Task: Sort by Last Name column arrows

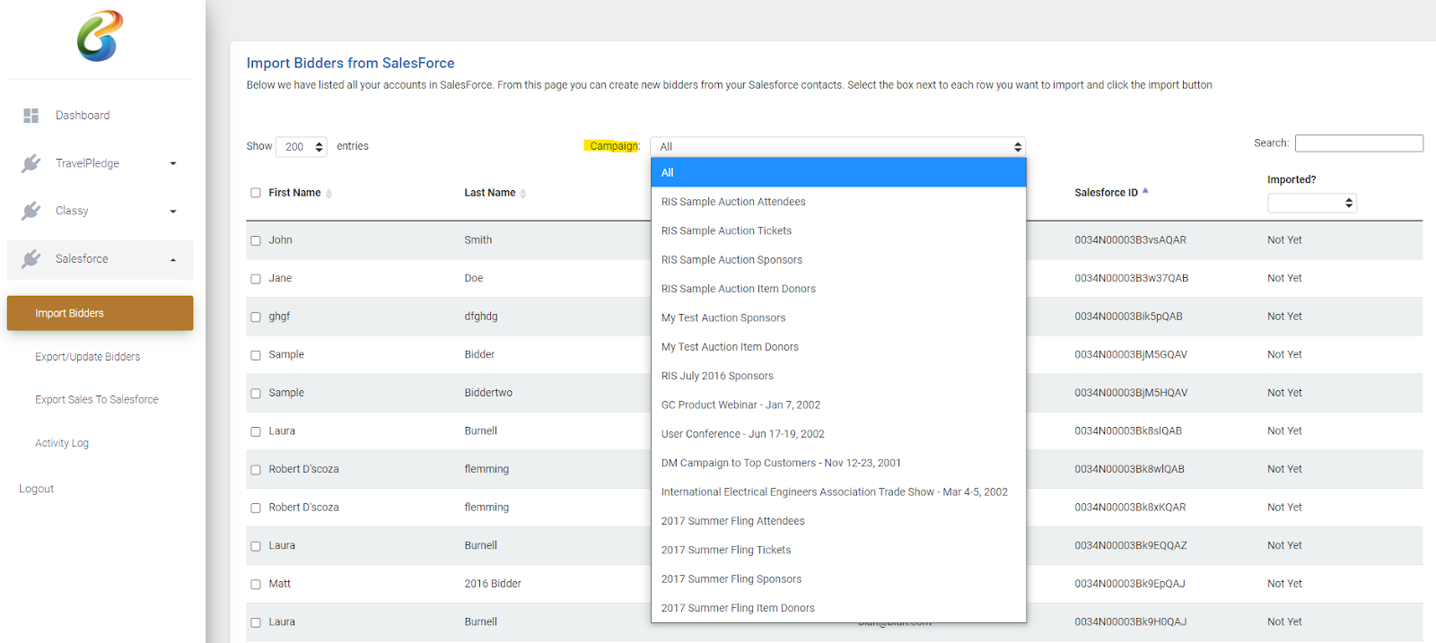Action: coord(523,194)
